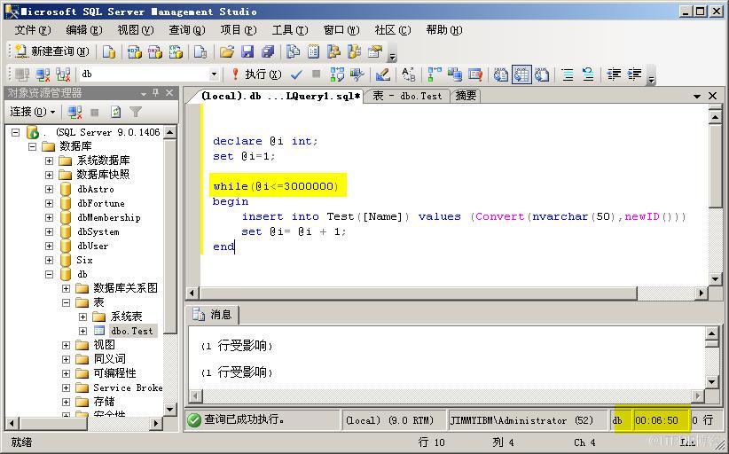Expand the dbo.Test table node
Image resolution: width=729 pixels, height=454 pixels.
coord(82,331)
